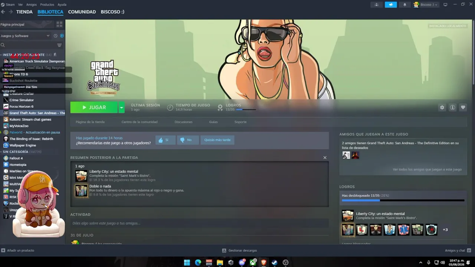Open Windows Start menu
Image resolution: width=475 pixels, height=267 pixels.
point(187,263)
